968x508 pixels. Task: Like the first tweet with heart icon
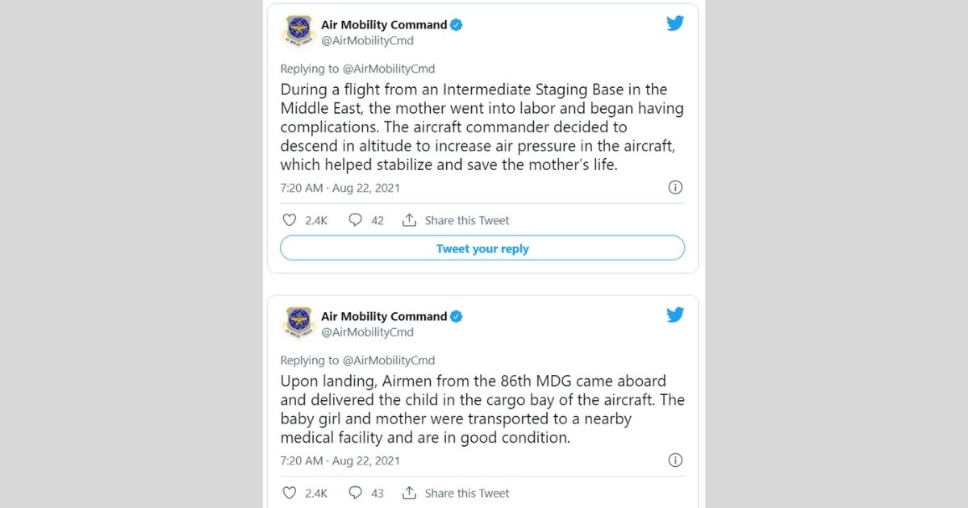tap(290, 220)
